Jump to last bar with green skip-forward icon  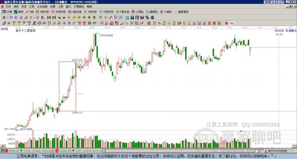tap(54, 17)
